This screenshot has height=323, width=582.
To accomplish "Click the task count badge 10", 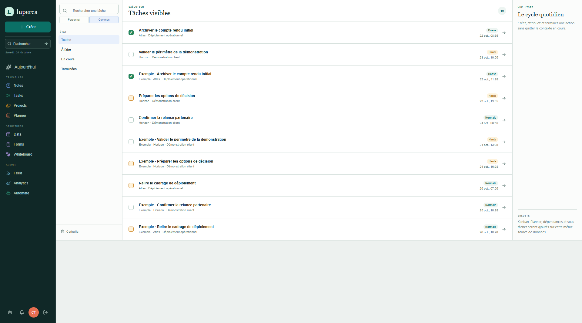I will (502, 11).
